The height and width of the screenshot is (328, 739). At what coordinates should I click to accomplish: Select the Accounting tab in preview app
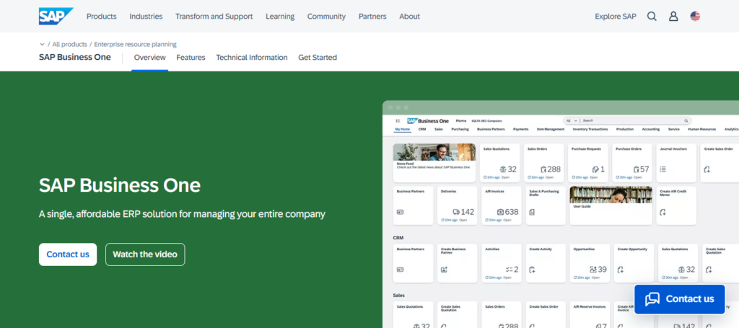pos(651,129)
